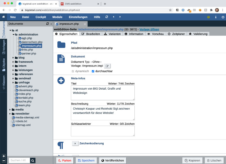This screenshot has width=226, height=164.
Task: Click the edit template button beside Vorlage
Action: [x=107, y=66]
